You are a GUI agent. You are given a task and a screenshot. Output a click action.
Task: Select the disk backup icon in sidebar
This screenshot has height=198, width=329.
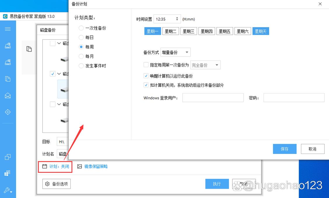[8, 45]
